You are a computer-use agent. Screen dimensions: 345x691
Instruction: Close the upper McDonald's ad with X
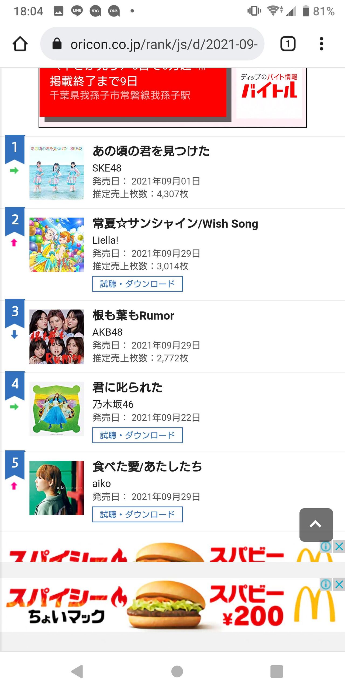339,547
